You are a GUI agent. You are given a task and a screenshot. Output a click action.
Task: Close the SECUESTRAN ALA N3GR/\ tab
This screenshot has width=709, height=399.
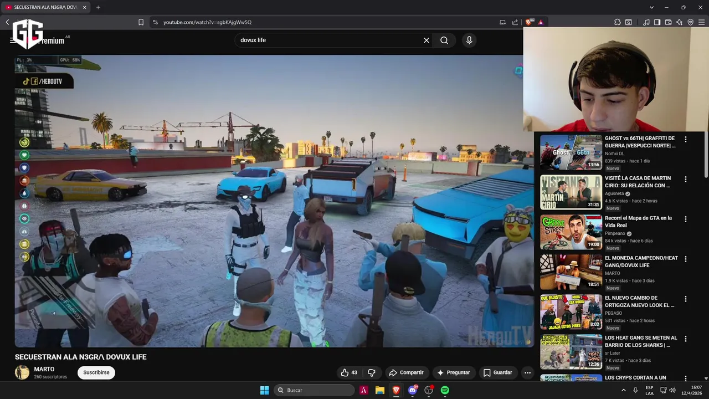(84, 7)
